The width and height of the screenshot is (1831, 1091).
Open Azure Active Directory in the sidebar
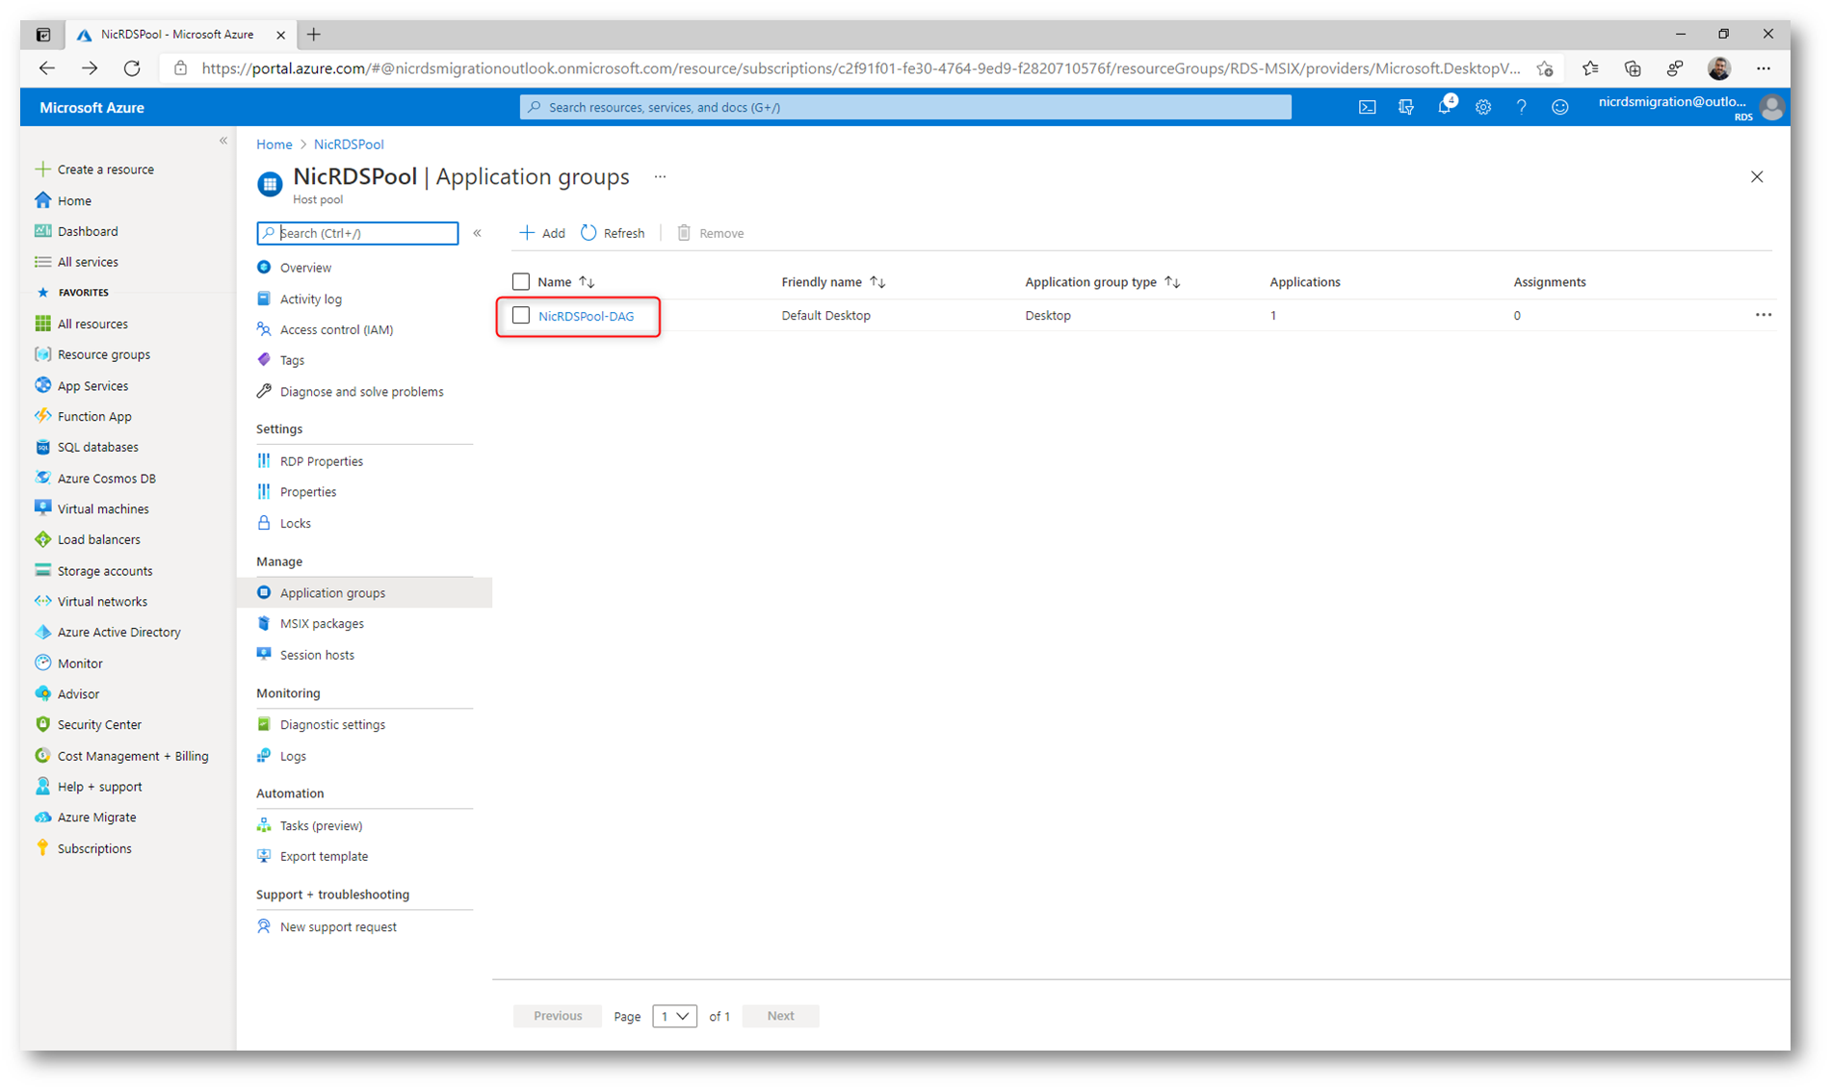coord(118,632)
